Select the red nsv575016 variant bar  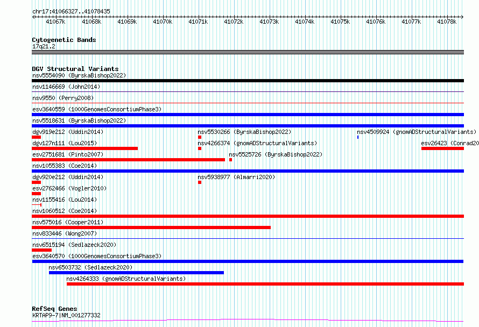151,228
